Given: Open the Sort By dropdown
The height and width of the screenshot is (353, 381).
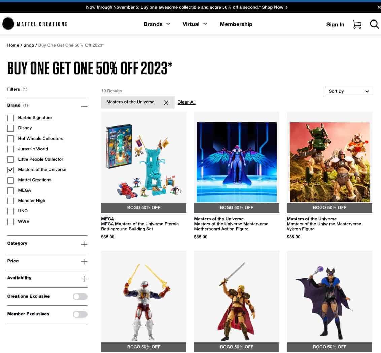Looking at the screenshot, I should [348, 91].
